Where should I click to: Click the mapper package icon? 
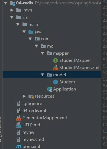click(50, 53)
